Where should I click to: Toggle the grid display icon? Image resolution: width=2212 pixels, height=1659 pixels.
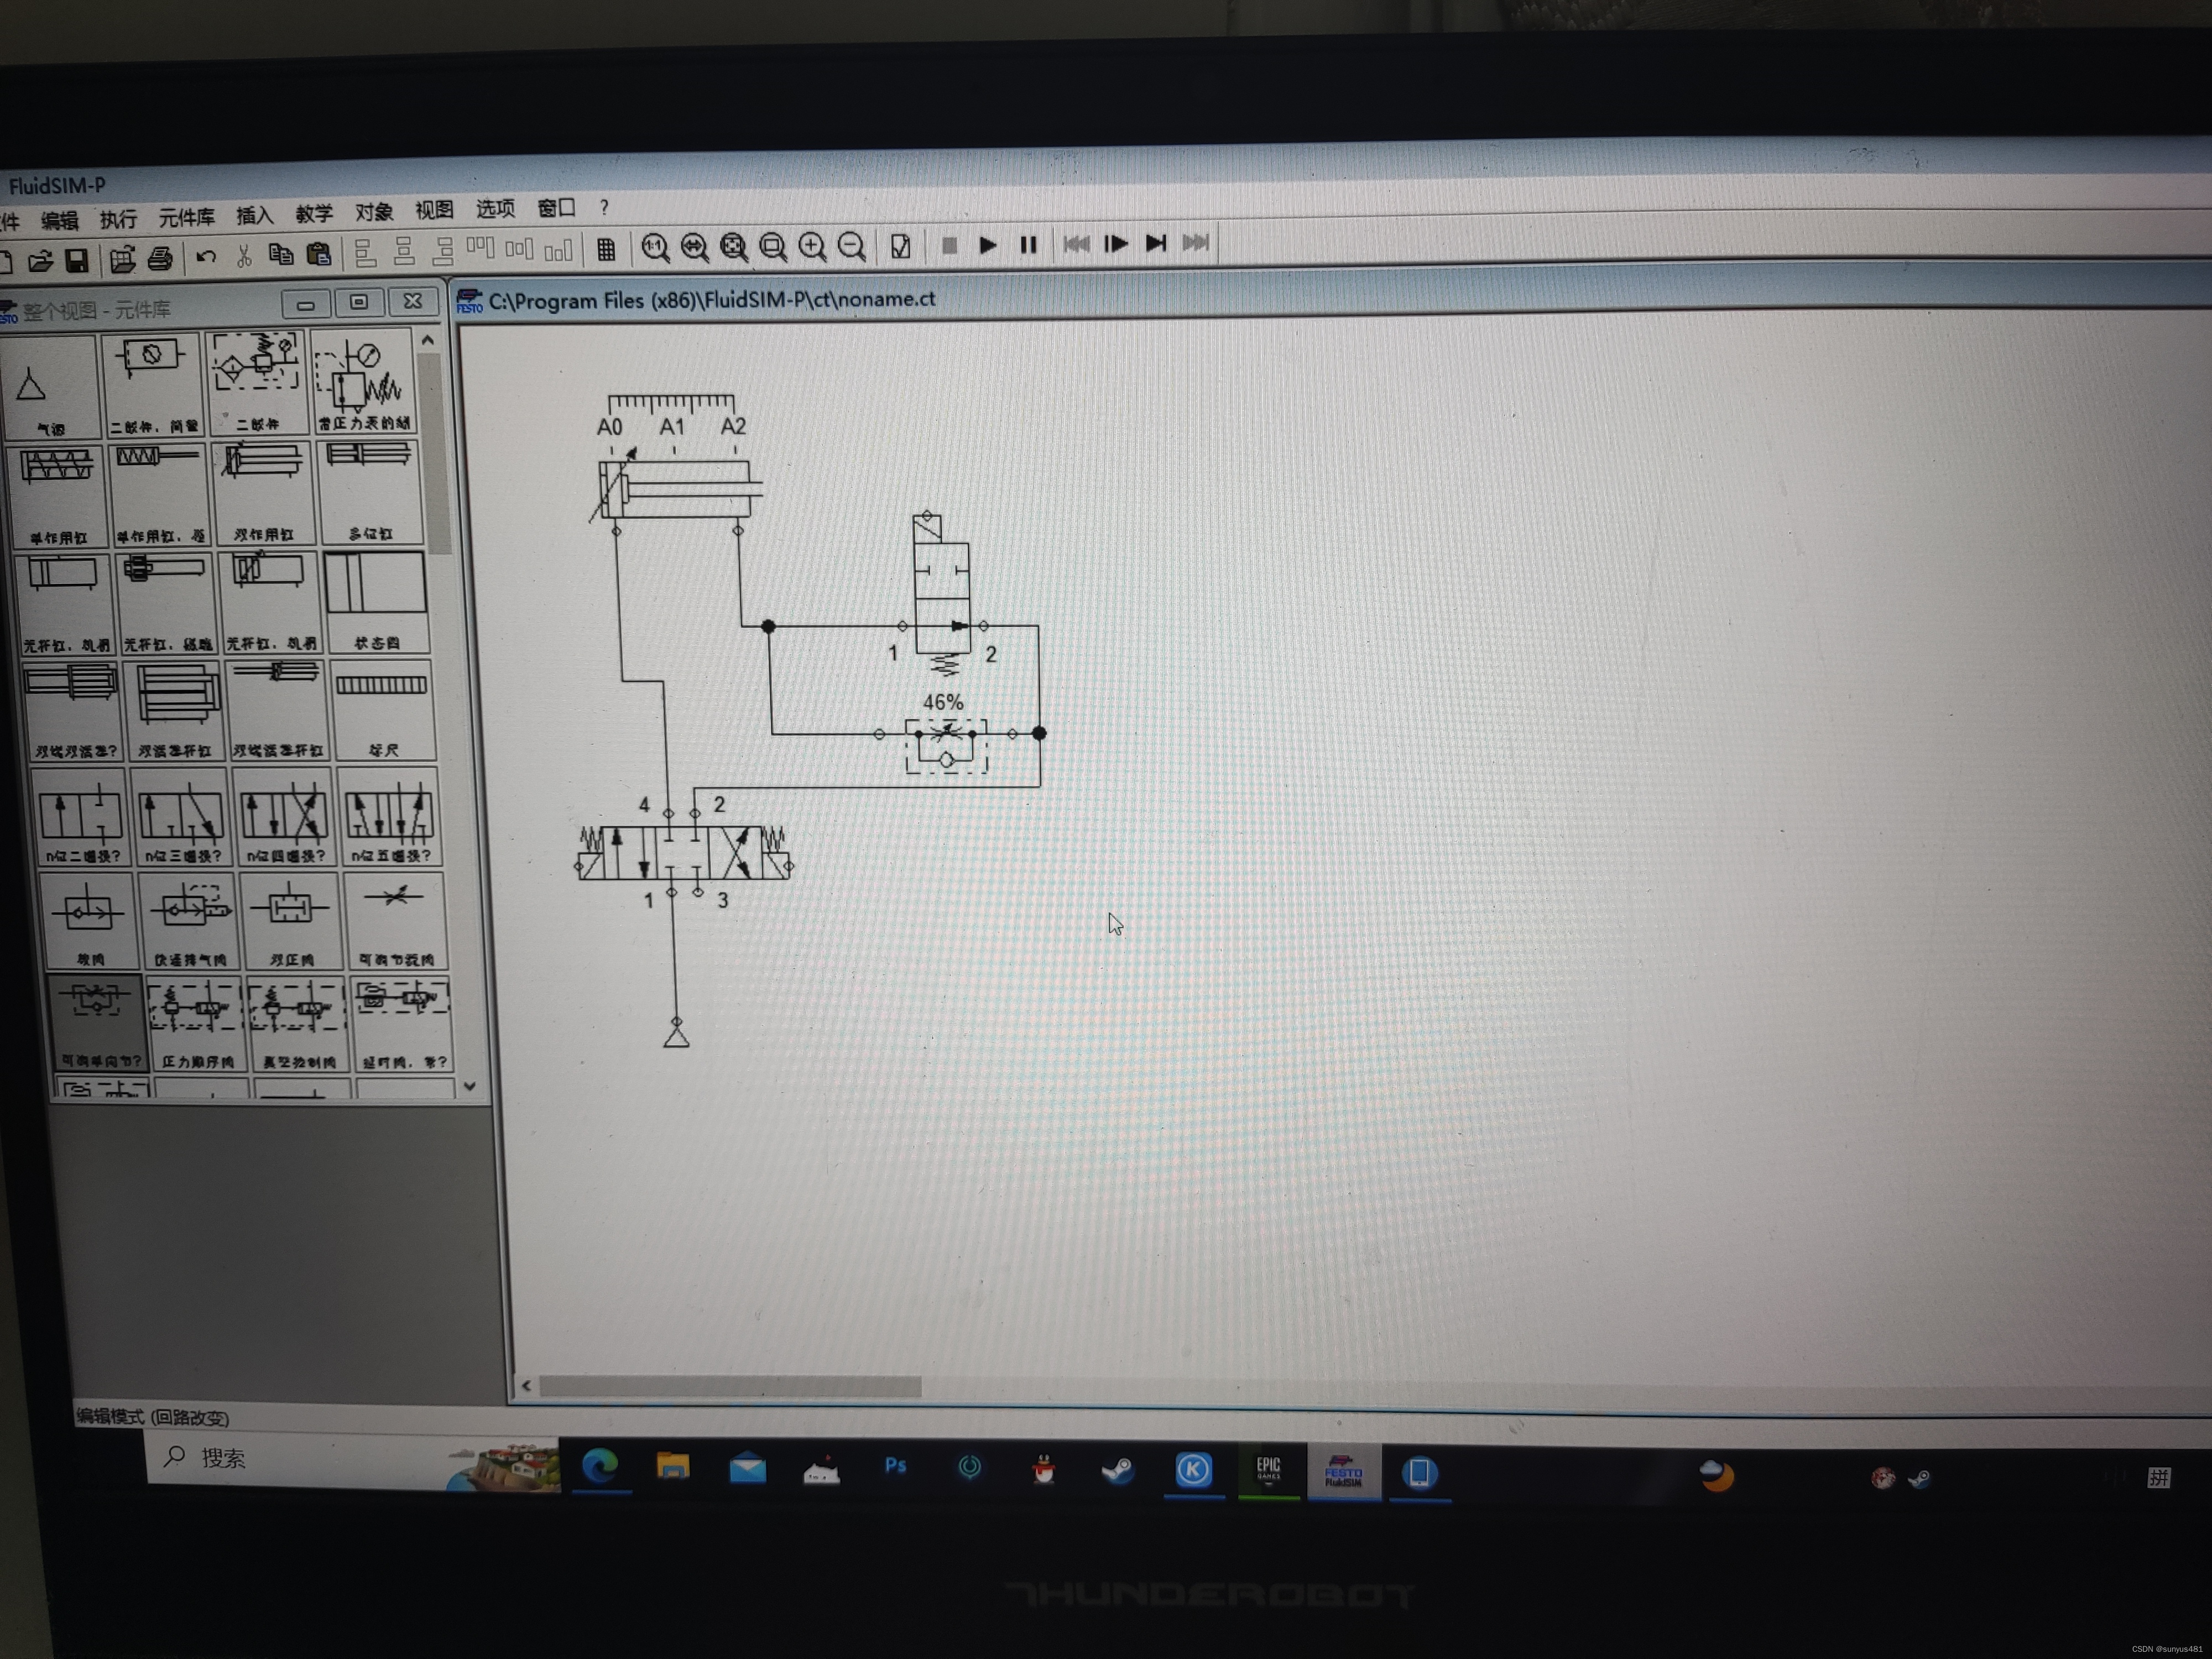click(606, 249)
